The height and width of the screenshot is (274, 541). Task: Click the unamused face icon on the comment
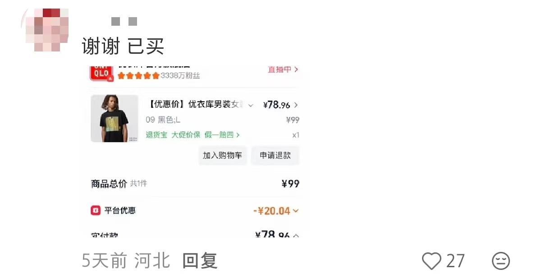[x=500, y=261]
